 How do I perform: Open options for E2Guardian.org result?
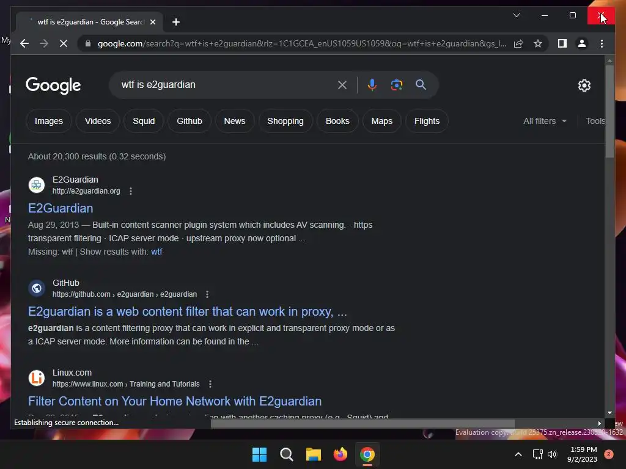[x=131, y=191]
